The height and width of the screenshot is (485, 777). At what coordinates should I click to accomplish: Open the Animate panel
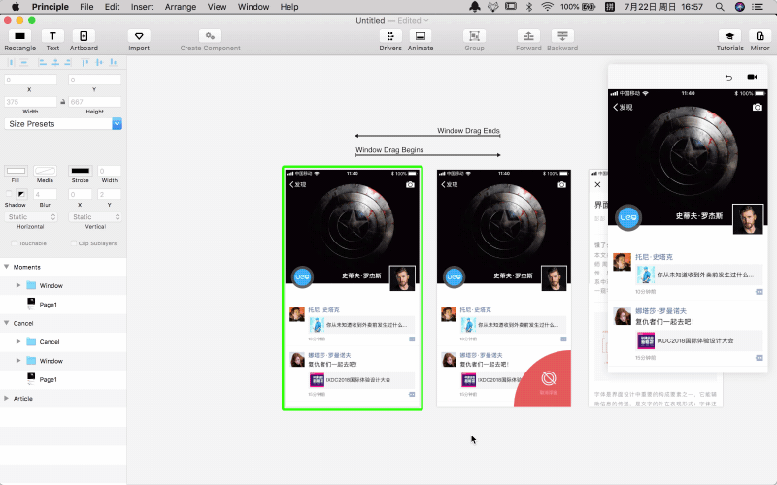click(421, 36)
